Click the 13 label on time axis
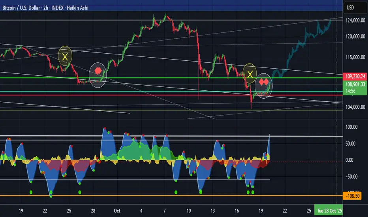Viewport: 368px width, 217px height. (x=213, y=211)
